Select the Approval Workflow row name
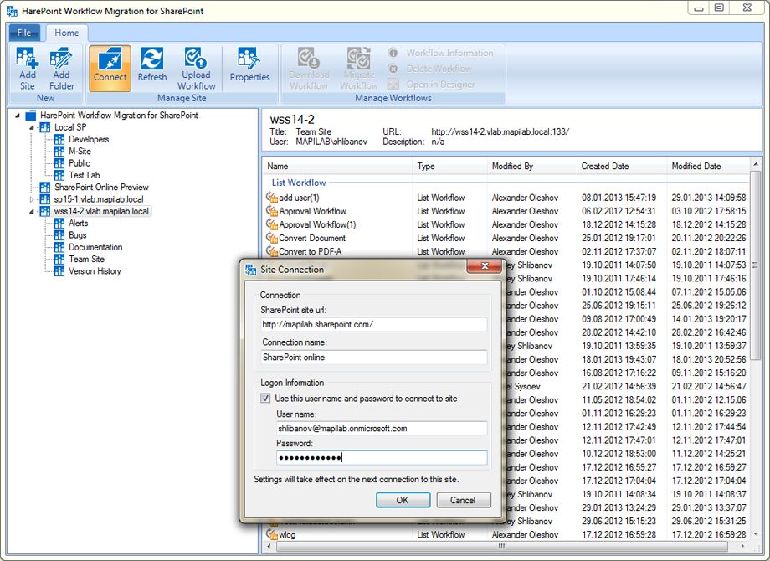This screenshot has height=561, width=770. click(x=312, y=211)
